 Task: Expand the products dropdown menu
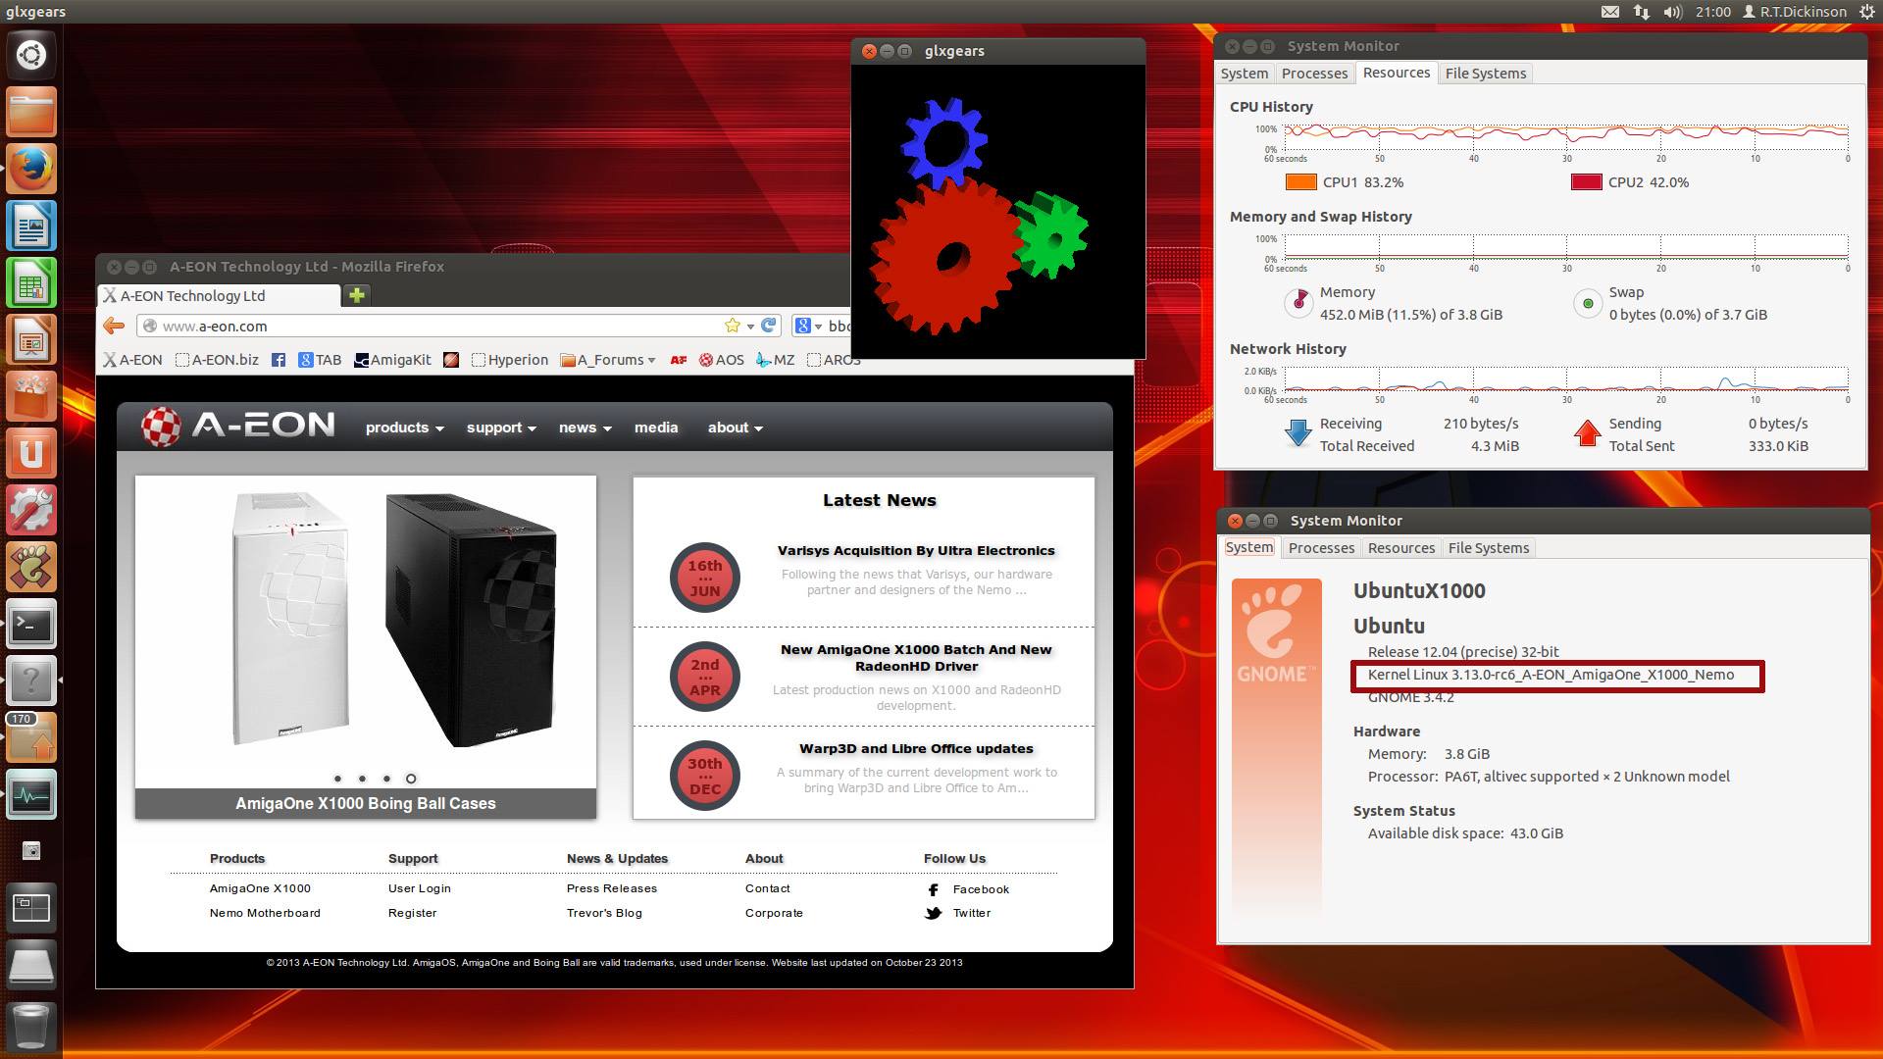point(404,428)
